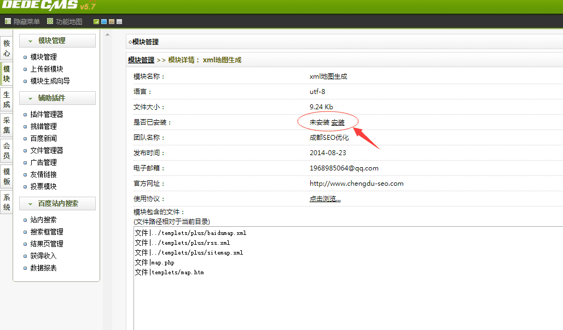Viewport: 563px width, 330px height.
Task: Open the 隐藏菜单 toolbar text
Action: tap(27, 22)
